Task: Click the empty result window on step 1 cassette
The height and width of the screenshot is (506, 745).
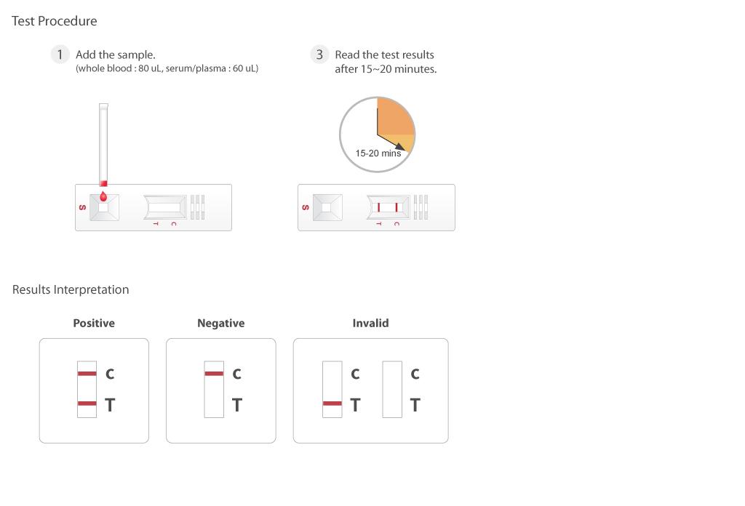Action: click(x=165, y=207)
